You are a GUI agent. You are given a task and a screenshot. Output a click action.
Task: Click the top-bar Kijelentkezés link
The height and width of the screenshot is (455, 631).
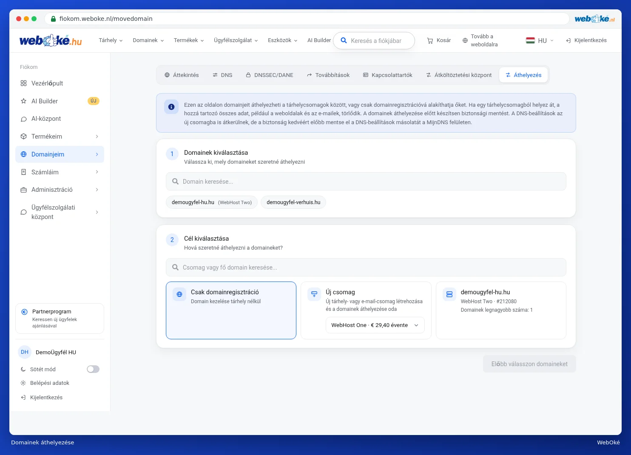tap(586, 40)
